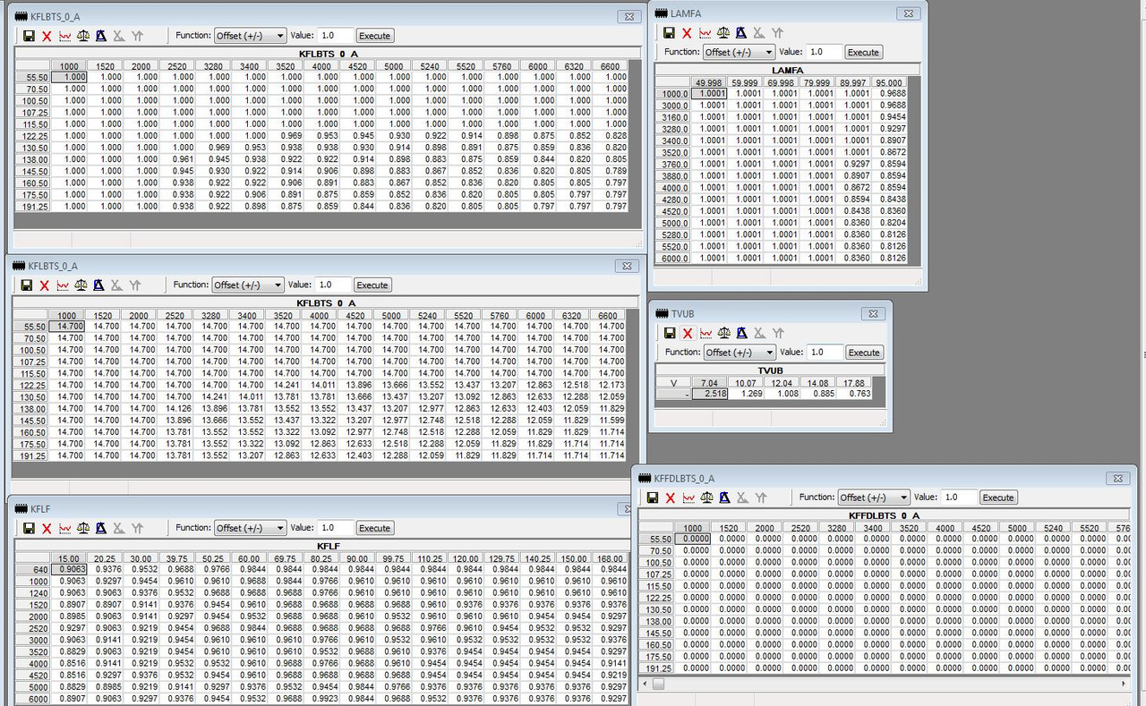
Task: Open graph view in KFFDLBTS_0_A window
Action: click(689, 498)
